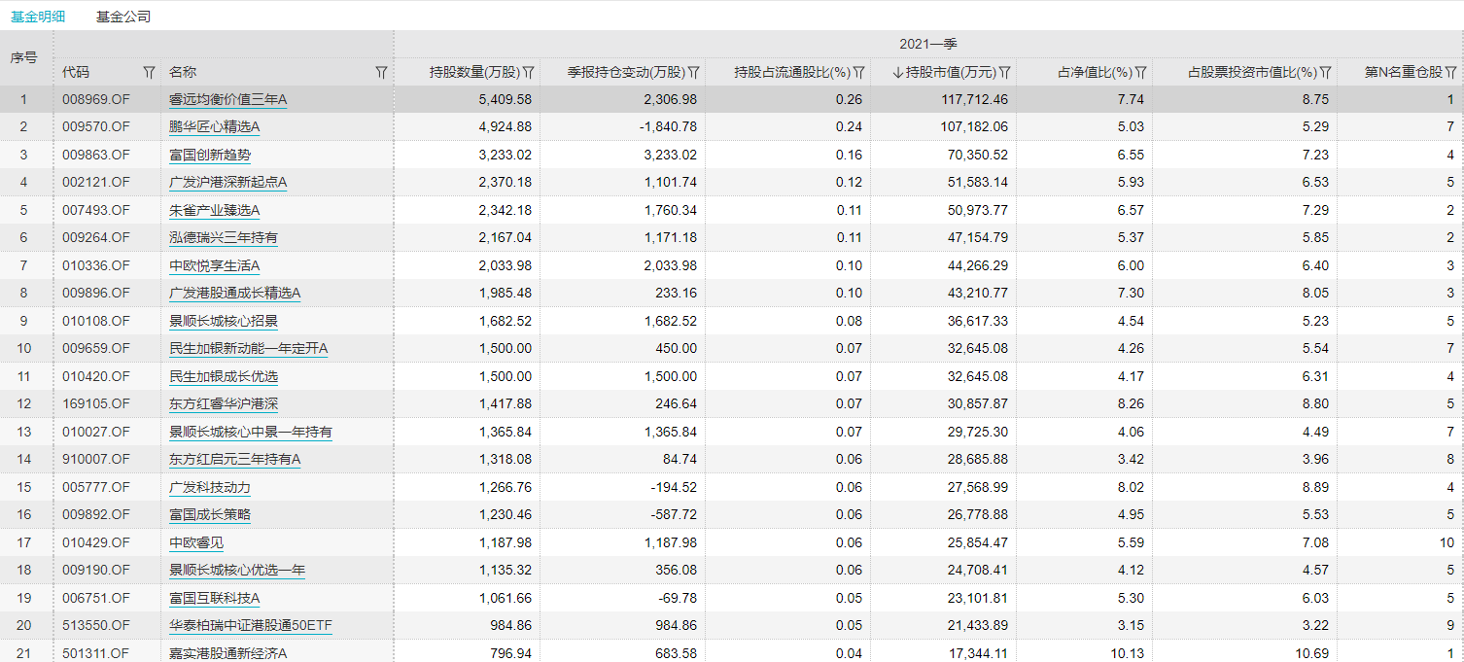Open fund link 华泰柏瑞中证港股通50ETF
Screen dimensions: 1464x662
pos(251,625)
